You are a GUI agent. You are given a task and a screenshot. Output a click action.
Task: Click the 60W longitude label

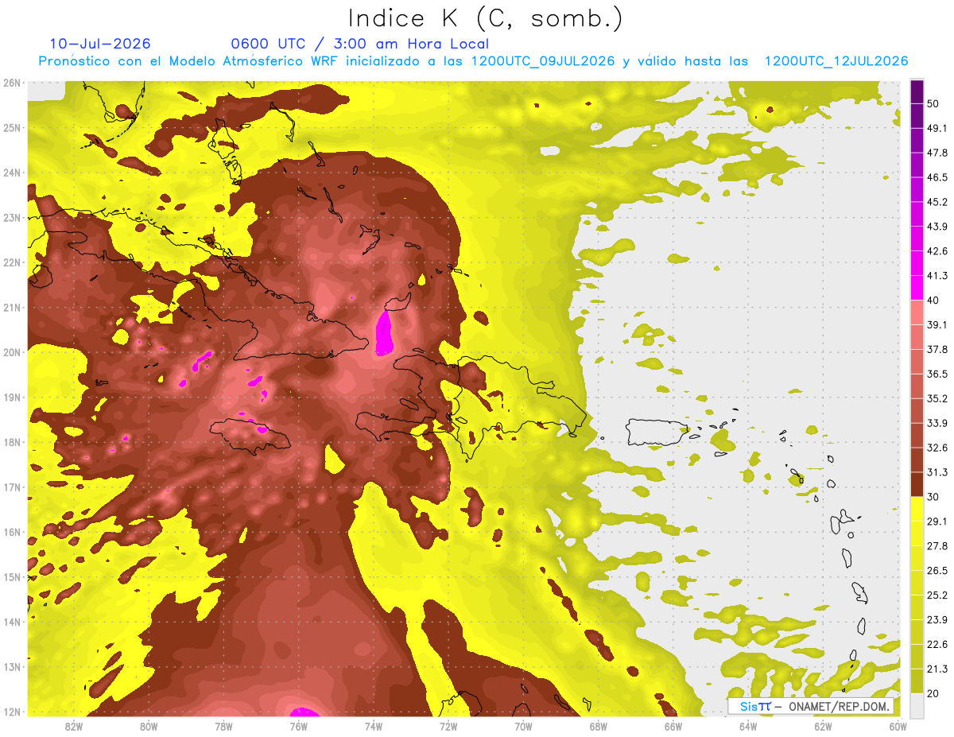898,726
